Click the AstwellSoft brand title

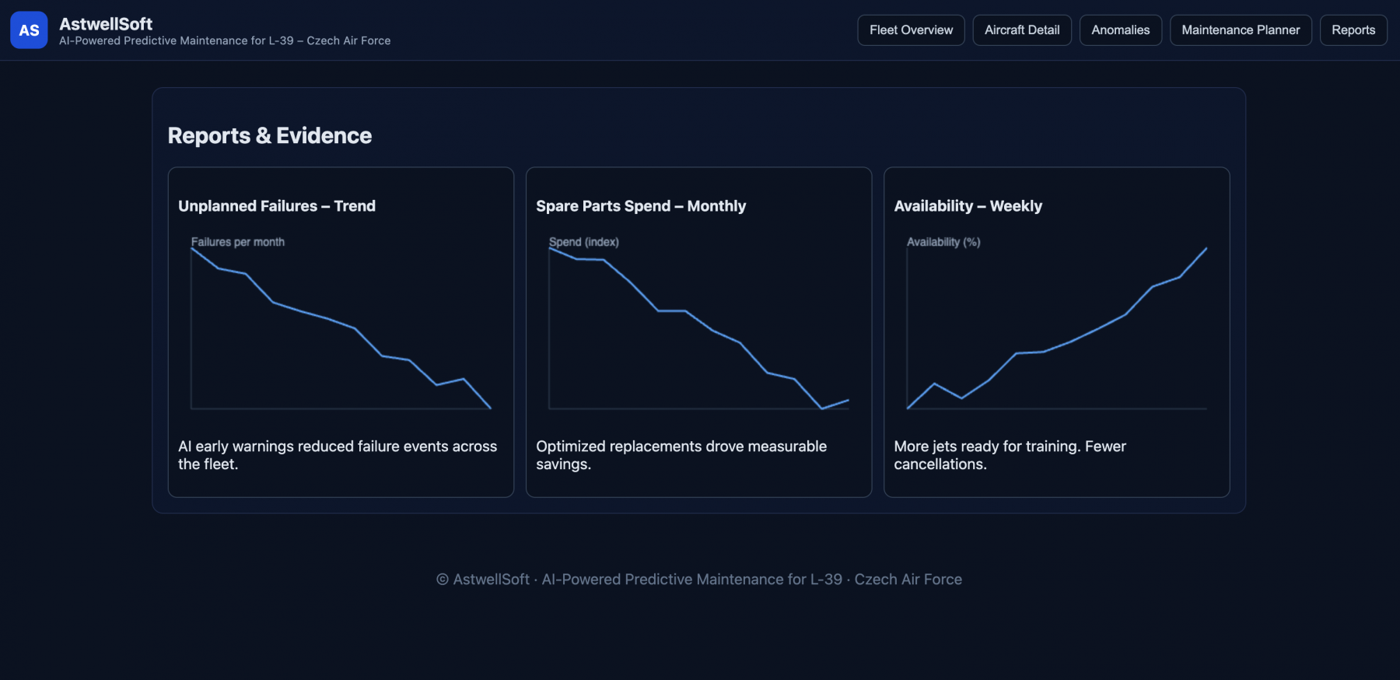tap(106, 24)
